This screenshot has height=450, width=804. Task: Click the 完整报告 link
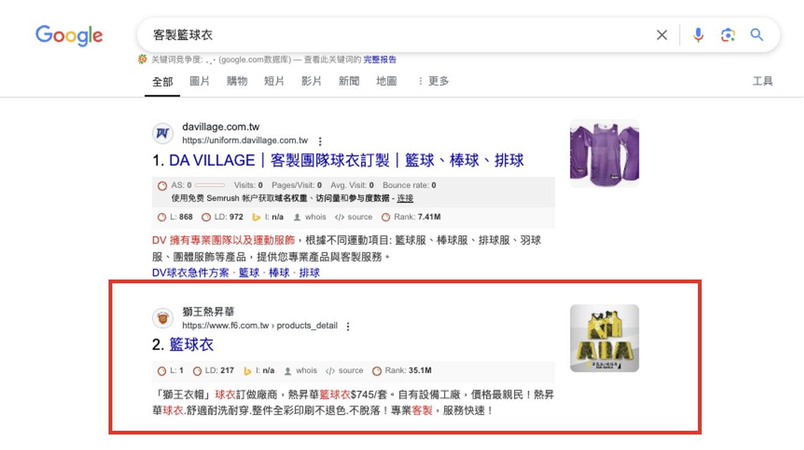point(380,60)
